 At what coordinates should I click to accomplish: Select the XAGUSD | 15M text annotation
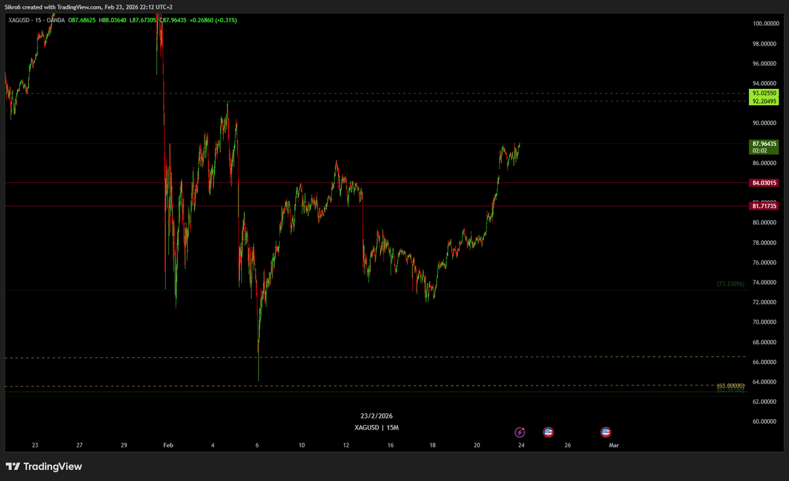click(377, 428)
